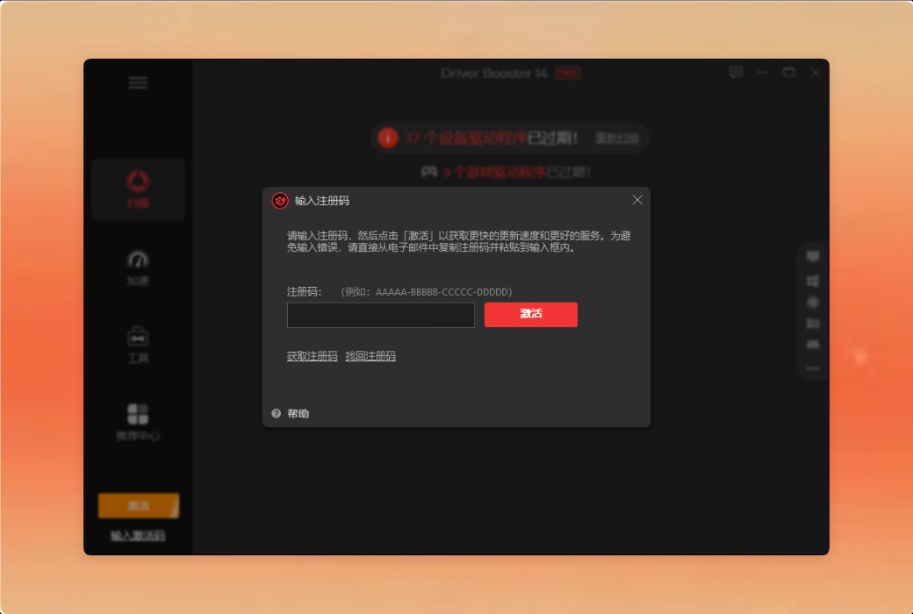Close the registration code dialog
The width and height of the screenshot is (913, 614).
coord(637,200)
